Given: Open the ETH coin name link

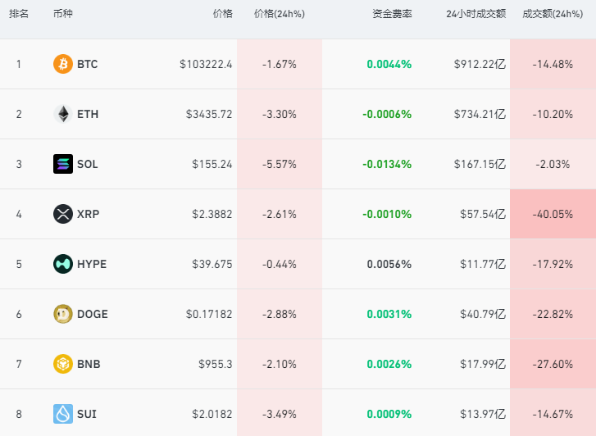Looking at the screenshot, I should click(x=87, y=114).
